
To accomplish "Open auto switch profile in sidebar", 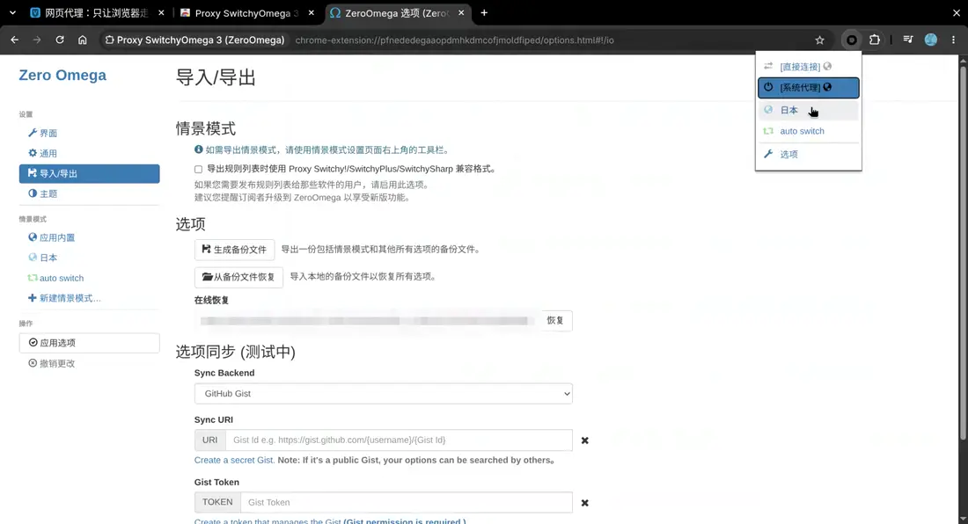I will pos(89,278).
